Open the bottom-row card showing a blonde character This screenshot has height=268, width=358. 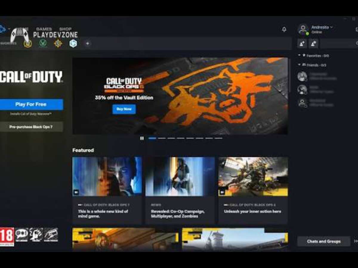pyautogui.click(x=125, y=240)
